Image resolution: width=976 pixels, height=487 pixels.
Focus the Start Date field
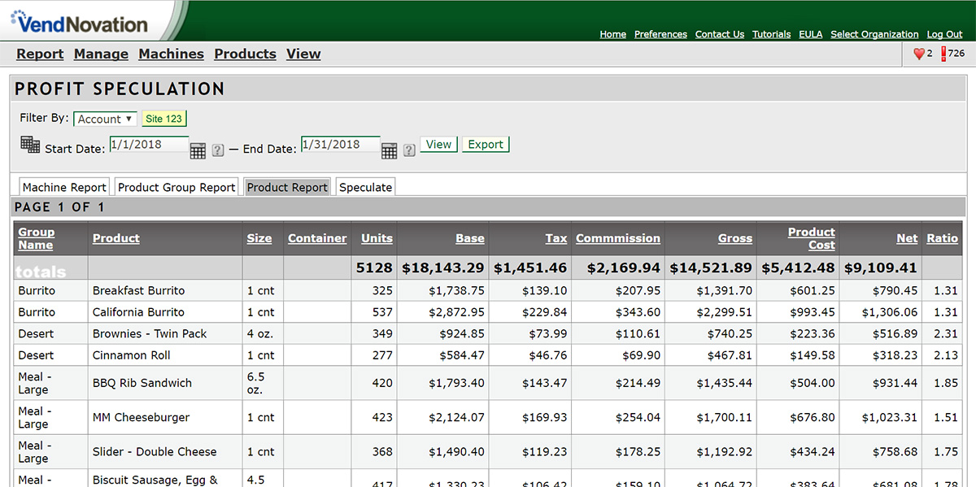(x=149, y=144)
